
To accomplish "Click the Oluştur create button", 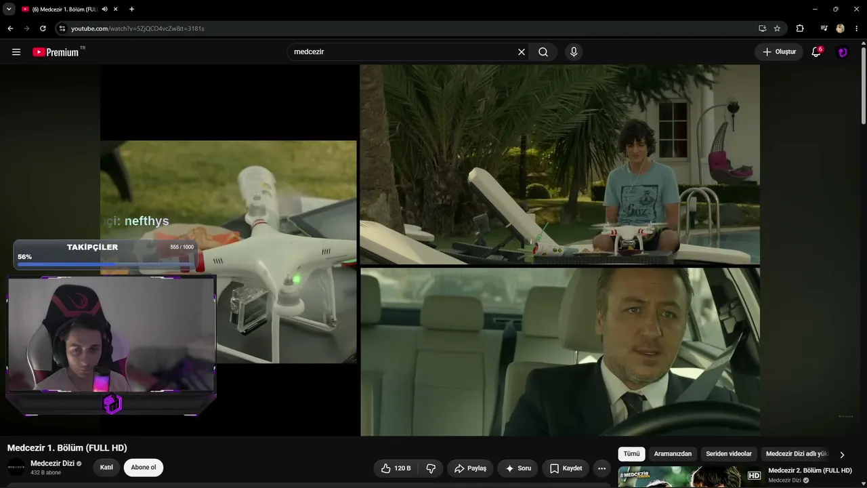I will click(779, 52).
